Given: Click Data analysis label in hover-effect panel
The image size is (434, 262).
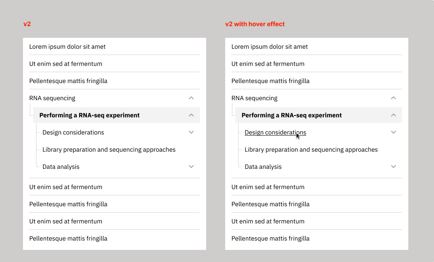Looking at the screenshot, I should coord(263,167).
